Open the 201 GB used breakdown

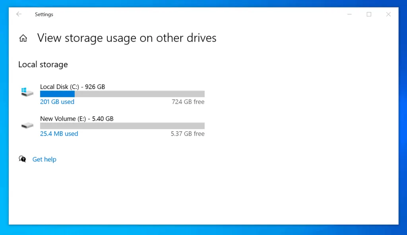pos(57,102)
